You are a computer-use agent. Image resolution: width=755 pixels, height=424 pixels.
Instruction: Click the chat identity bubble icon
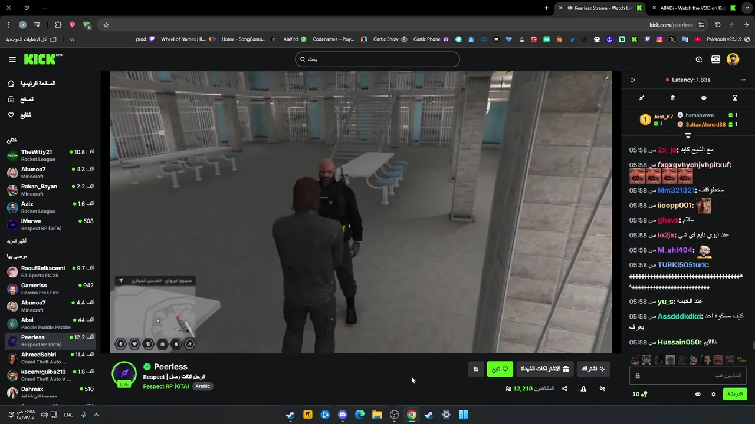tap(698, 394)
